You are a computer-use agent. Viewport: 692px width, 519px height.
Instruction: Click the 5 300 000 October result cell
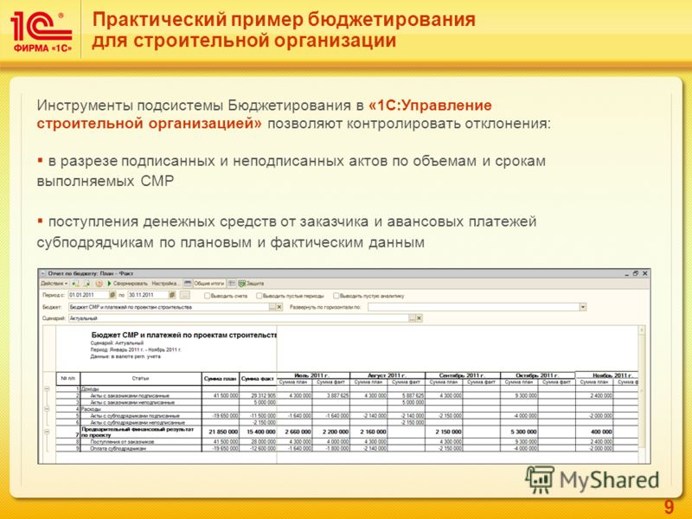(x=520, y=432)
